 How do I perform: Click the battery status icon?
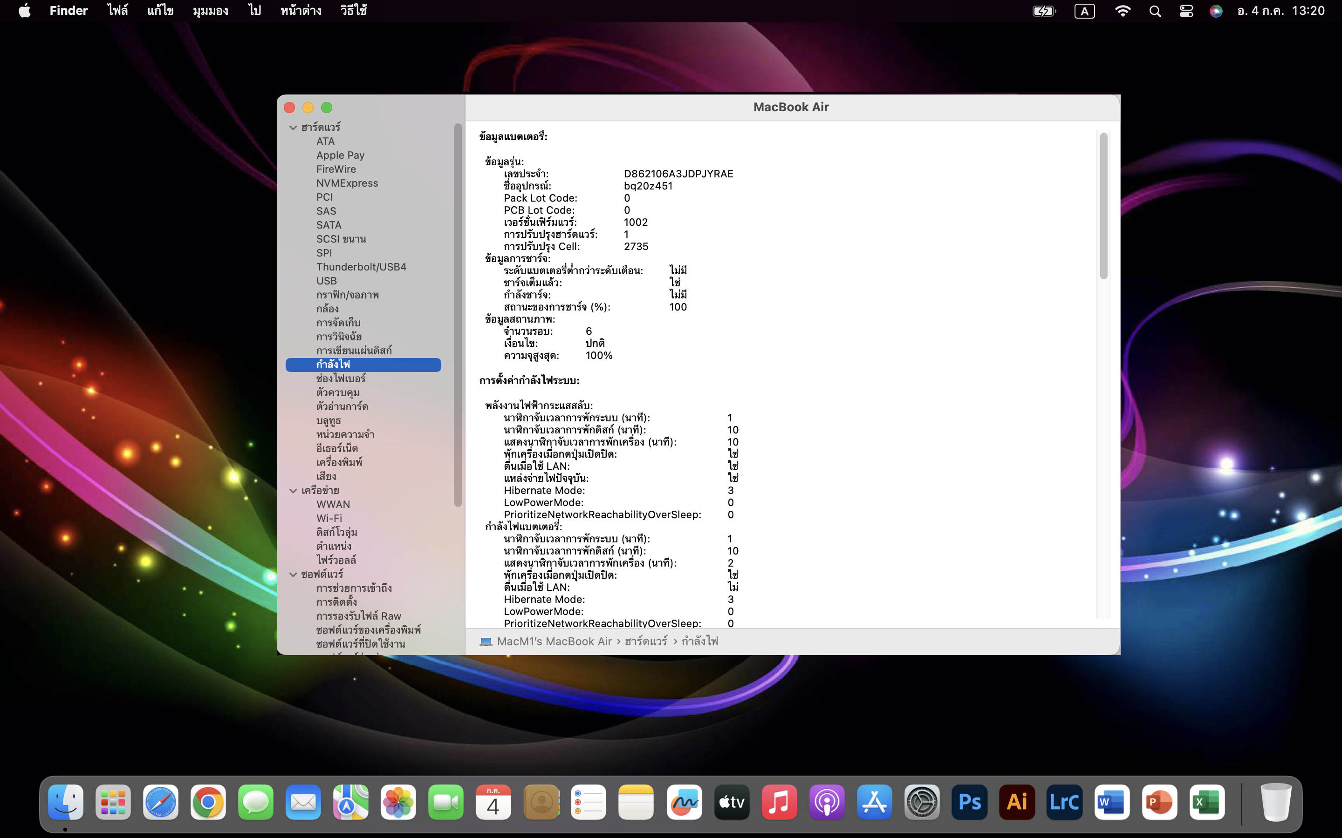[1044, 11]
